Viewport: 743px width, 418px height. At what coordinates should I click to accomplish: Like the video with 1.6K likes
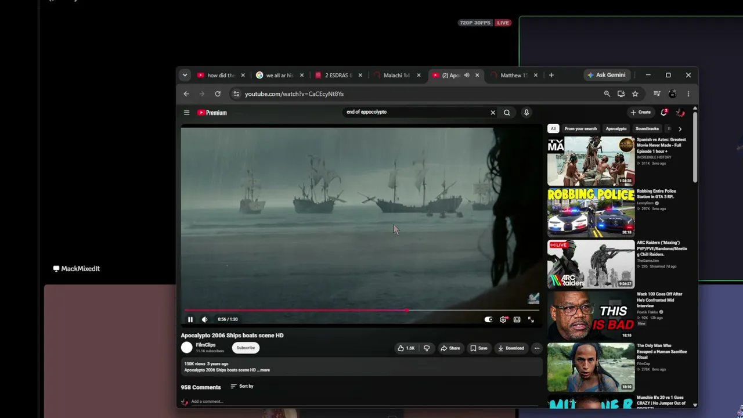(406, 348)
